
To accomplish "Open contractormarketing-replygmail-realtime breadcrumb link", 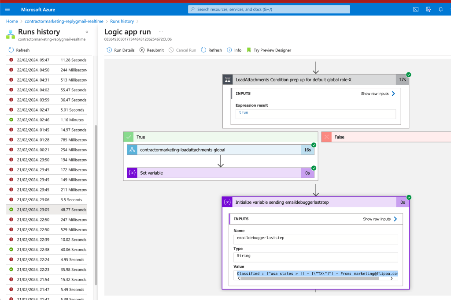I will (x=64, y=21).
